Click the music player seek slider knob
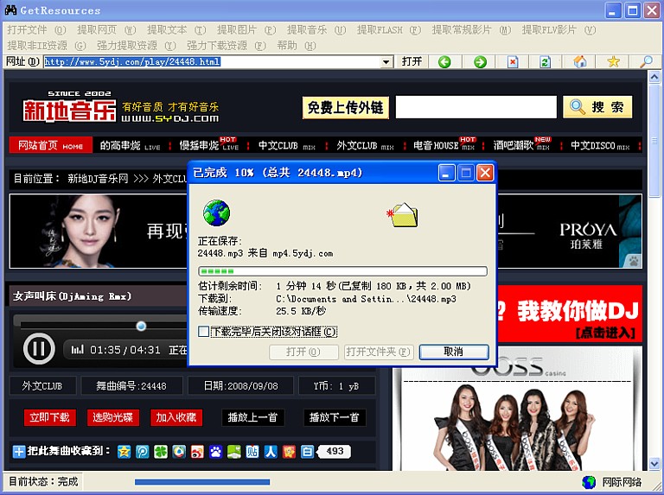 [141, 326]
